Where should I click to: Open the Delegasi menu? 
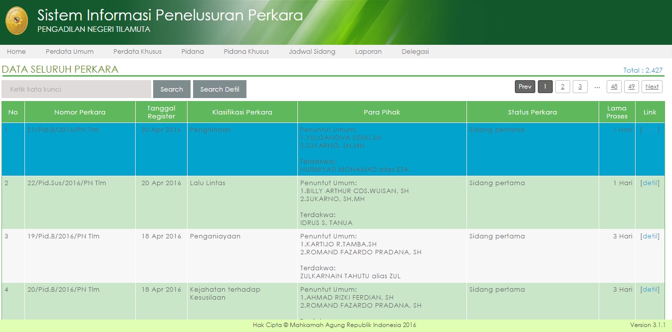415,52
